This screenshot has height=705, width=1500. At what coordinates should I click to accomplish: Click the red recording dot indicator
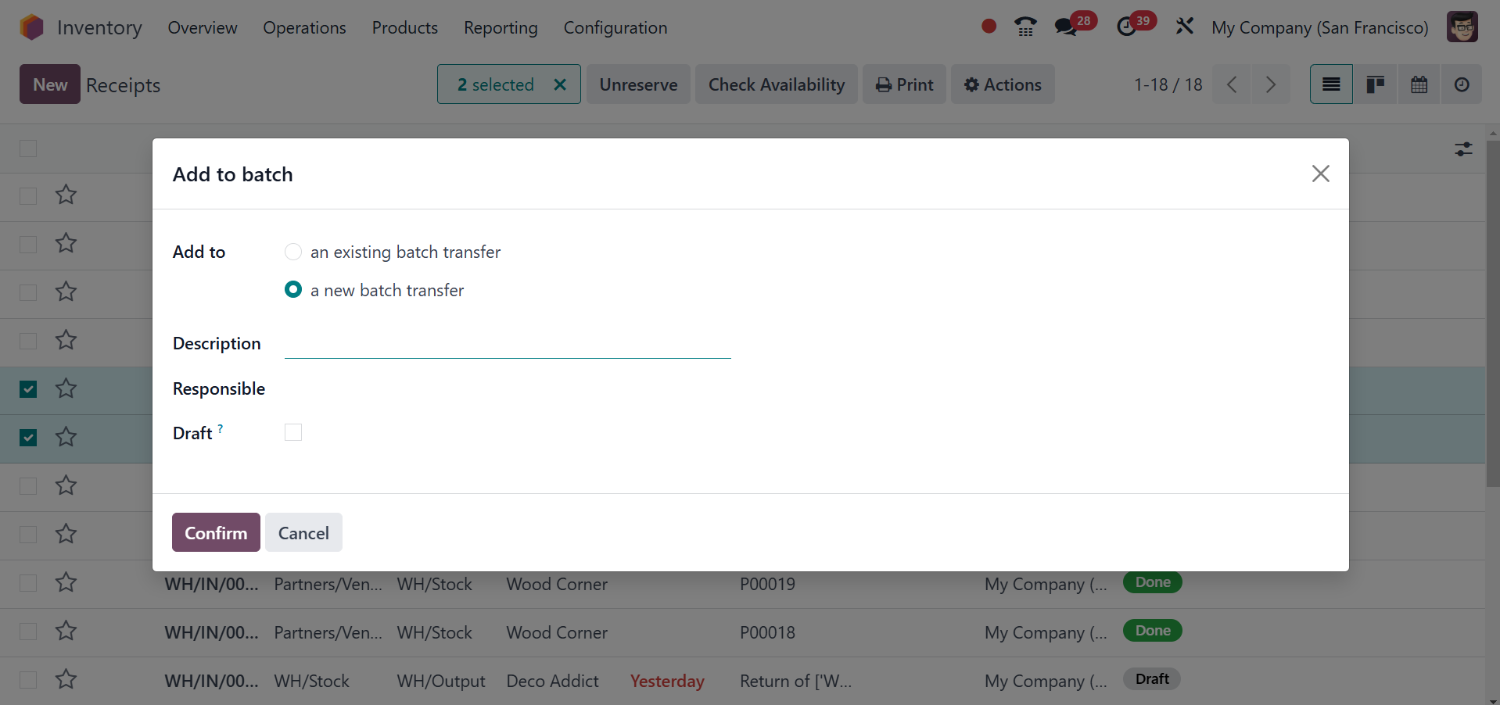989,27
